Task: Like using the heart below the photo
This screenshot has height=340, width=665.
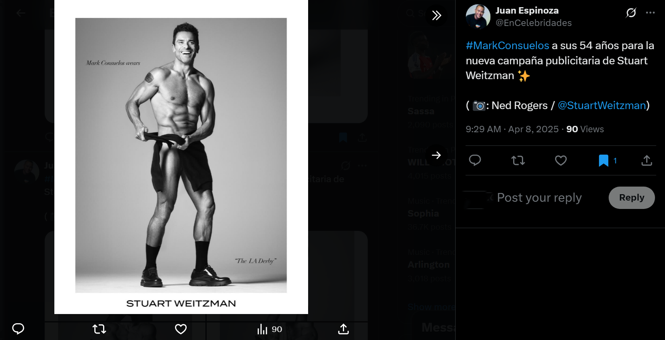Action: point(181,329)
